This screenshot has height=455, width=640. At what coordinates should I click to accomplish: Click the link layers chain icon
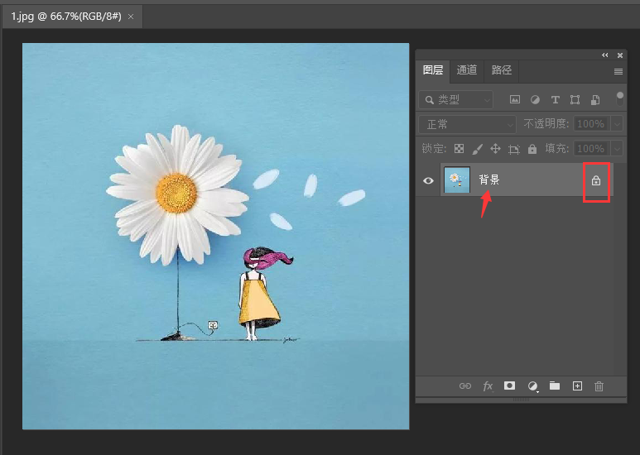(x=465, y=386)
